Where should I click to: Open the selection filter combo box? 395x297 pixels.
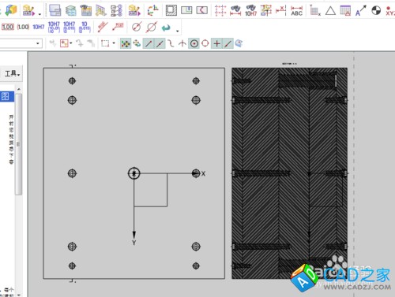[x=21, y=43]
